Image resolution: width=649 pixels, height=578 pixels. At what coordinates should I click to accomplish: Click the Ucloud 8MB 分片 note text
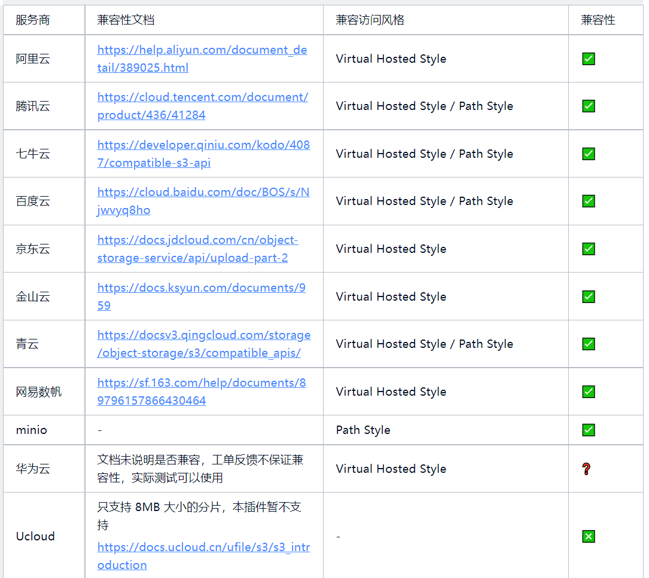click(199, 516)
